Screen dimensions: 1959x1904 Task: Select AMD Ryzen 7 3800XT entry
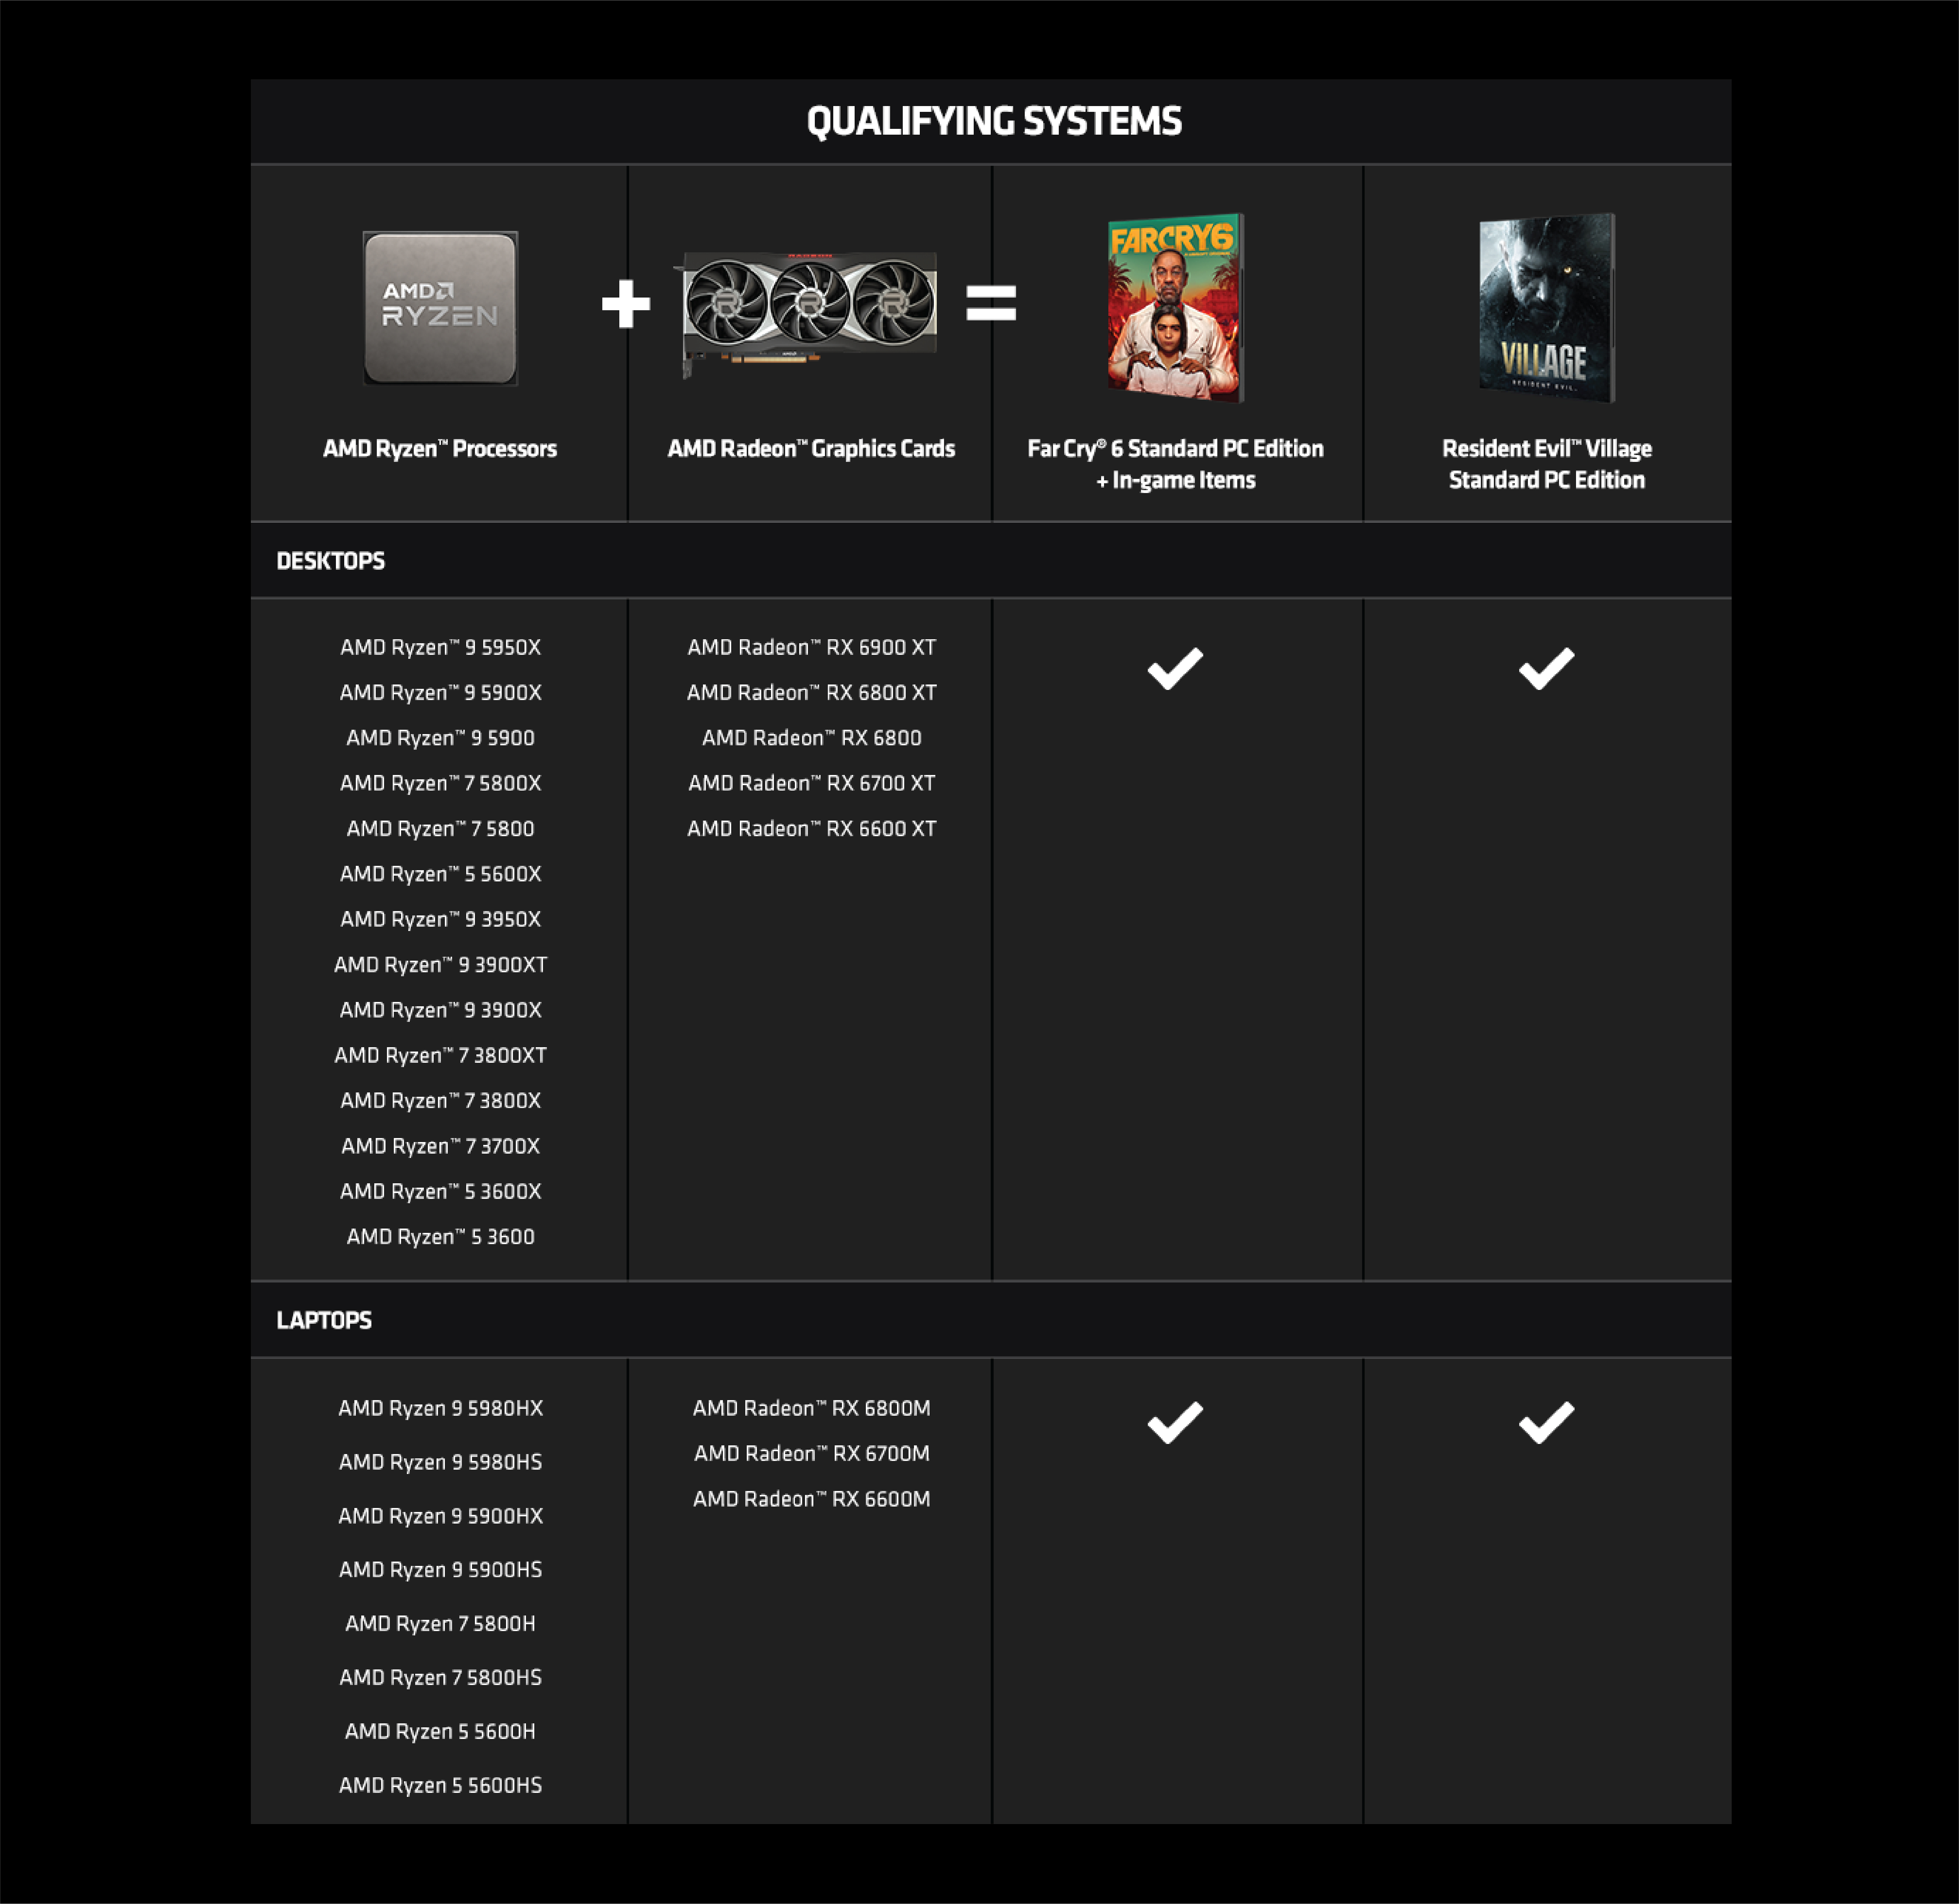(x=440, y=1055)
